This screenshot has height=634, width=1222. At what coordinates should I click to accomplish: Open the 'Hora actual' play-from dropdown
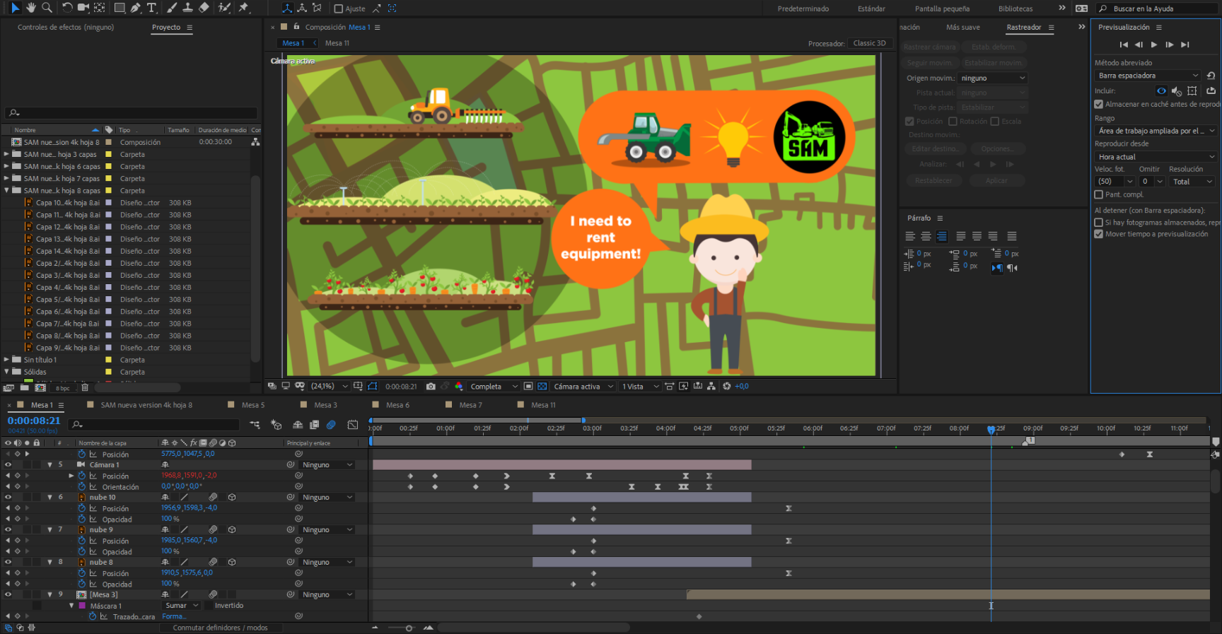[1156, 157]
